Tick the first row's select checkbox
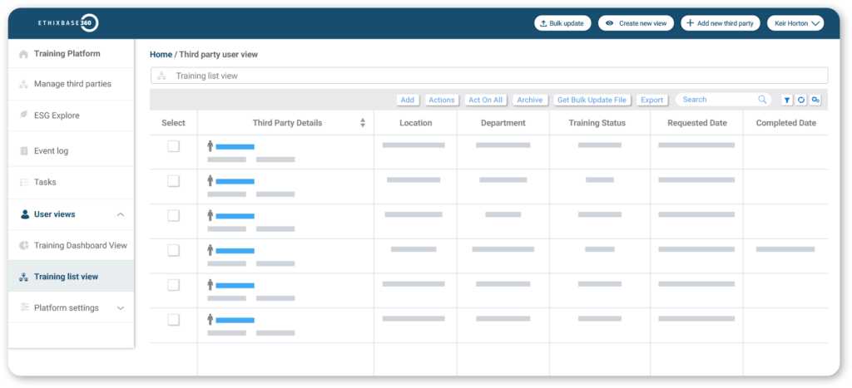This screenshot has height=388, width=852. 173,146
